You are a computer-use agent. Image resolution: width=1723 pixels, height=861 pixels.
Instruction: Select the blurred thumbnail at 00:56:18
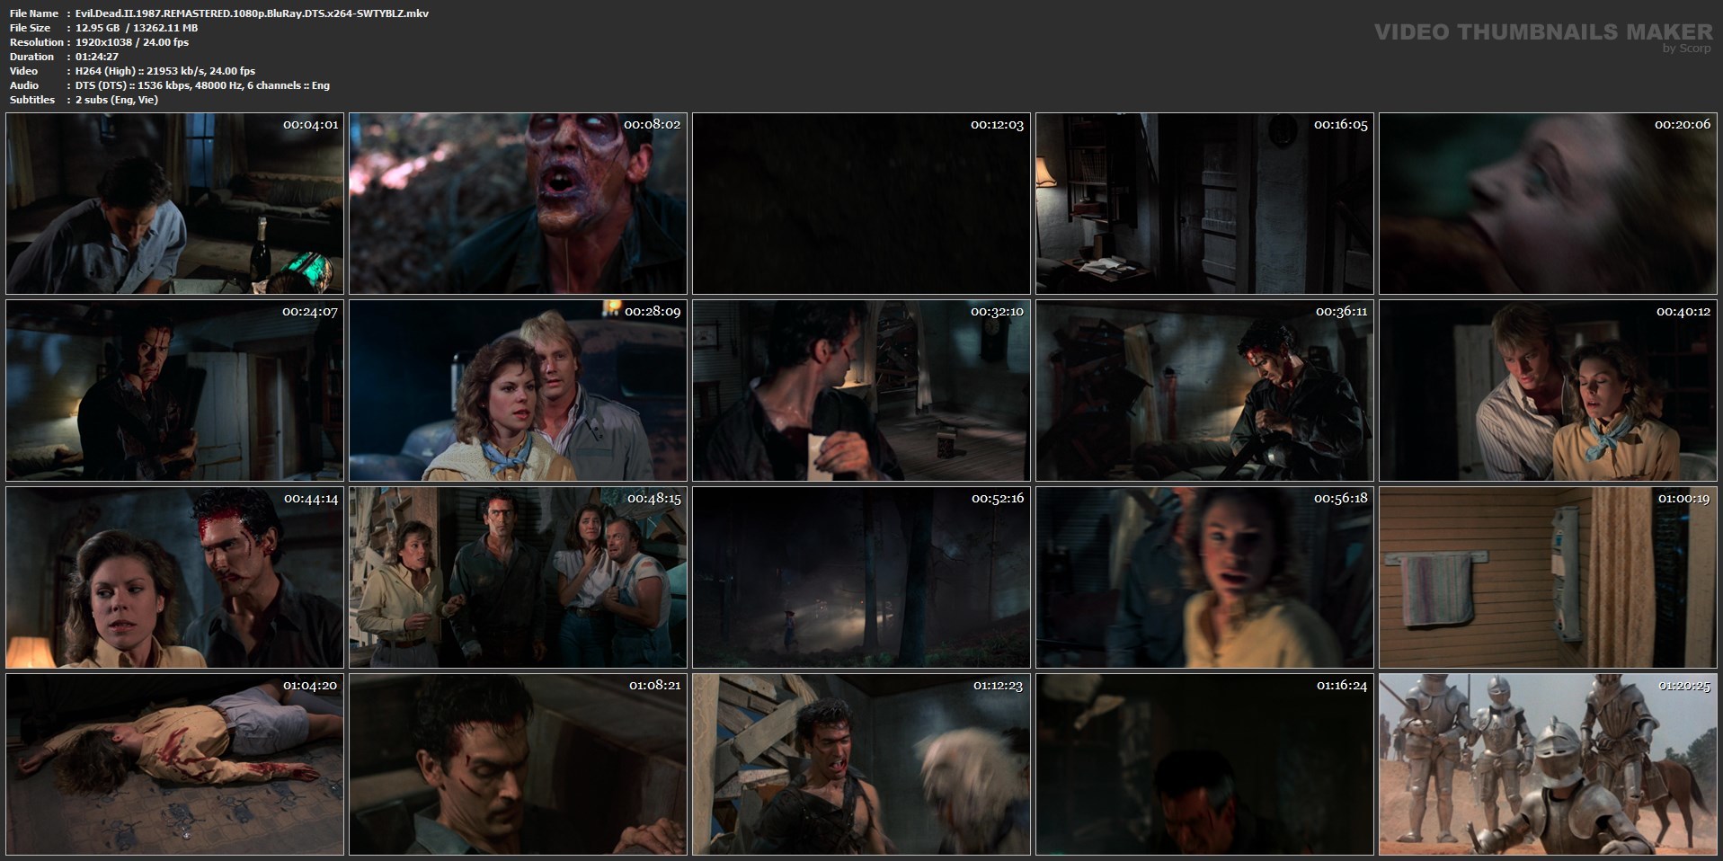click(1204, 577)
